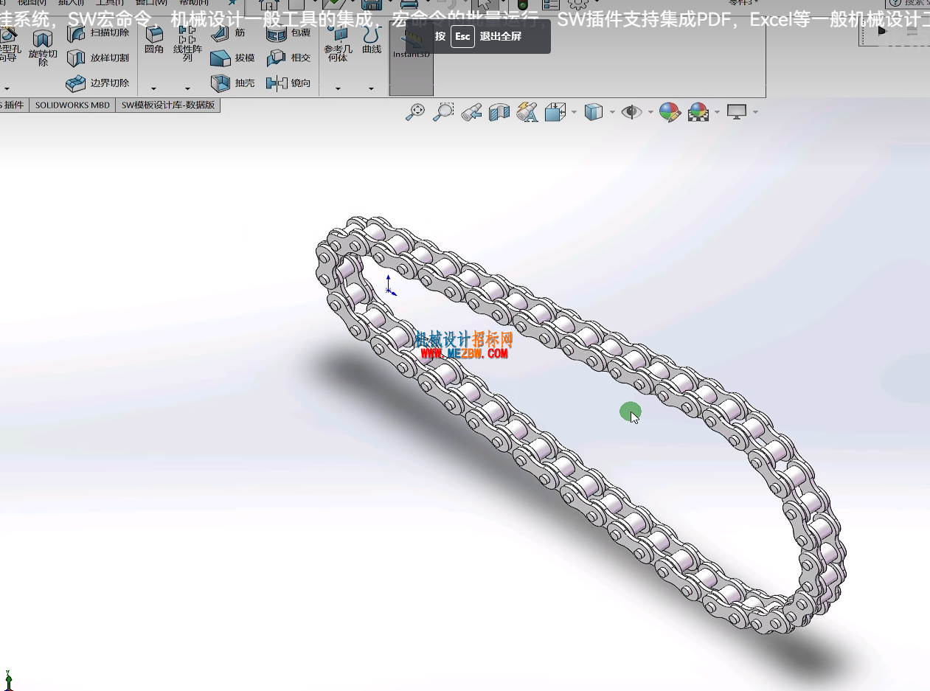Expand the Hide/Show Items dropdown arrow
Screen dimensions: 930x691
(x=650, y=112)
